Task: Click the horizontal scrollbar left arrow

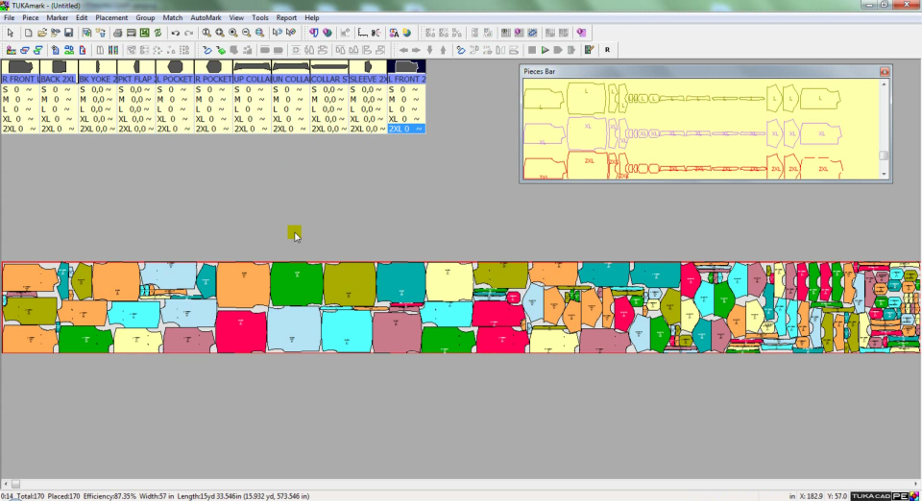Action: [x=6, y=484]
